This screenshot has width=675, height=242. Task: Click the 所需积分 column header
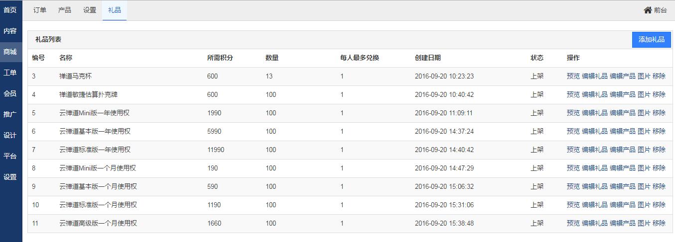pos(220,58)
